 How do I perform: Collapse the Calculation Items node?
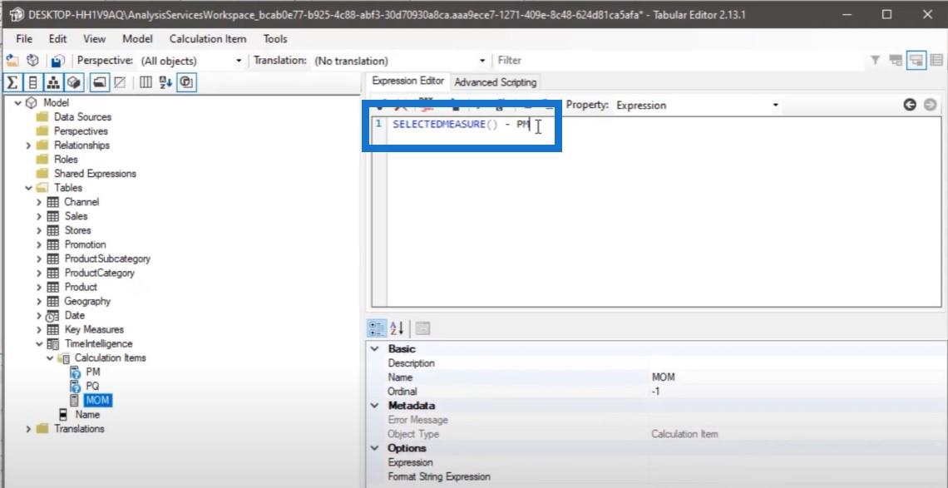50,358
